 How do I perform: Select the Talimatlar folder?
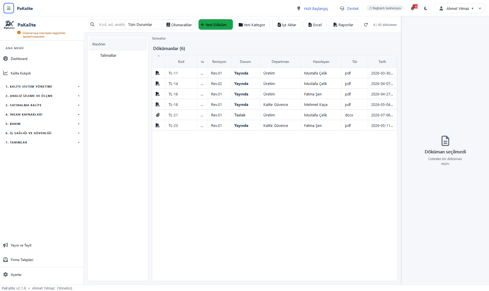[108, 56]
